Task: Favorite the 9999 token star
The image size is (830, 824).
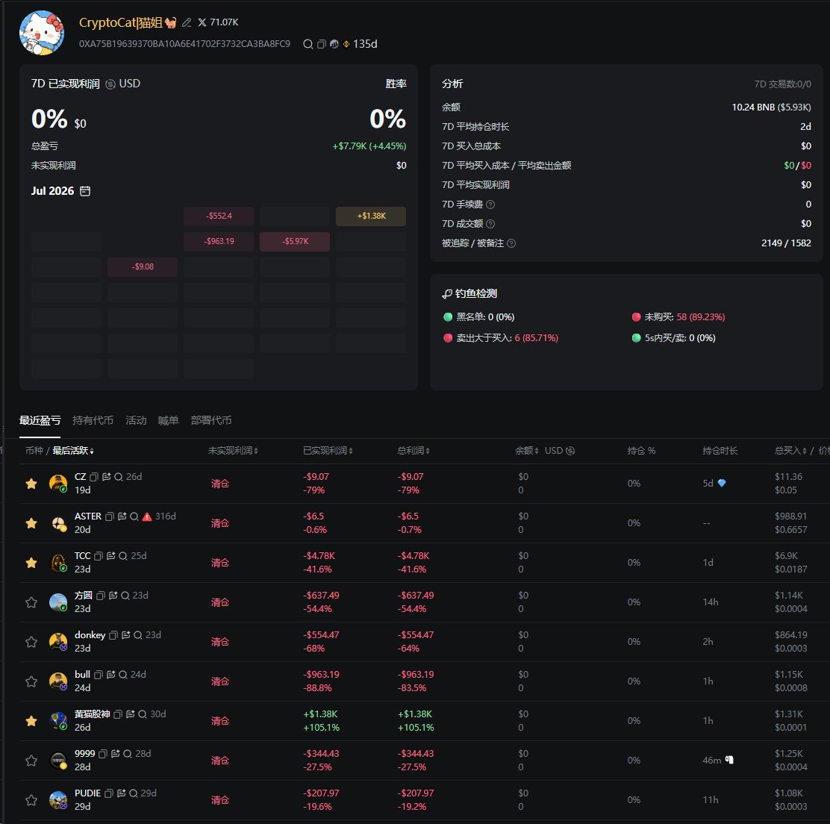Action: click(31, 761)
